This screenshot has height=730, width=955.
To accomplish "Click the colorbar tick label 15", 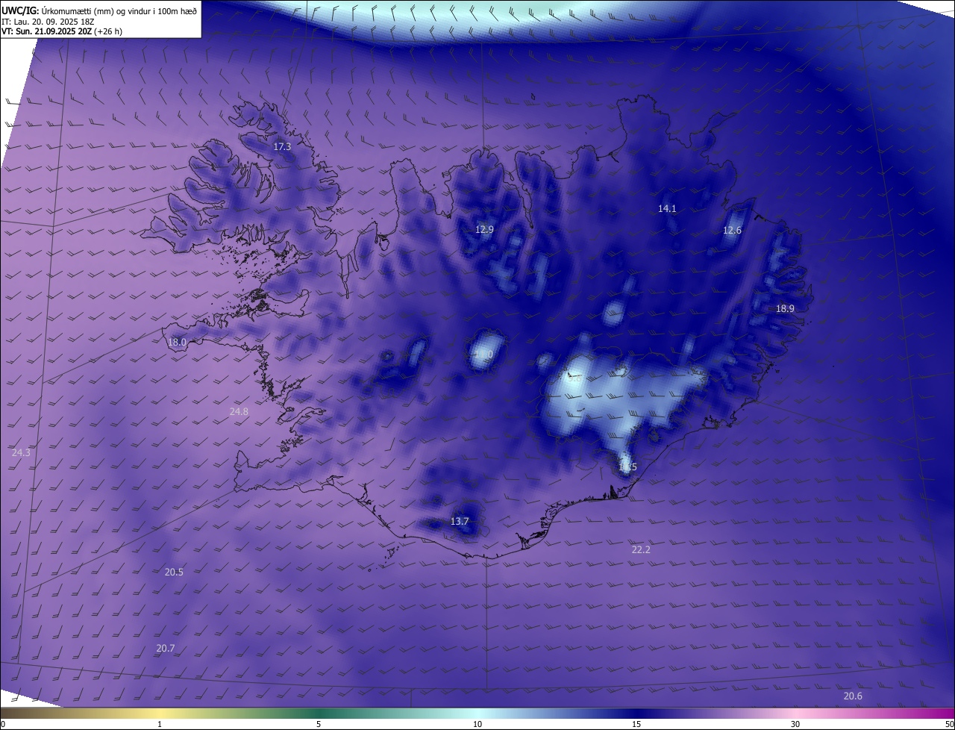I will [x=636, y=724].
